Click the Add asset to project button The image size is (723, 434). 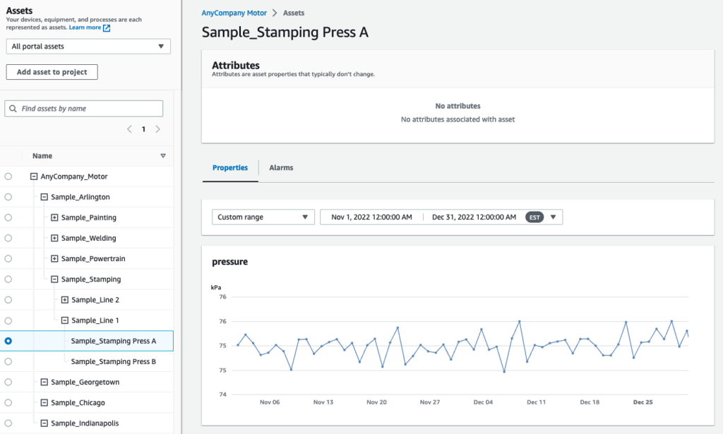pos(52,71)
